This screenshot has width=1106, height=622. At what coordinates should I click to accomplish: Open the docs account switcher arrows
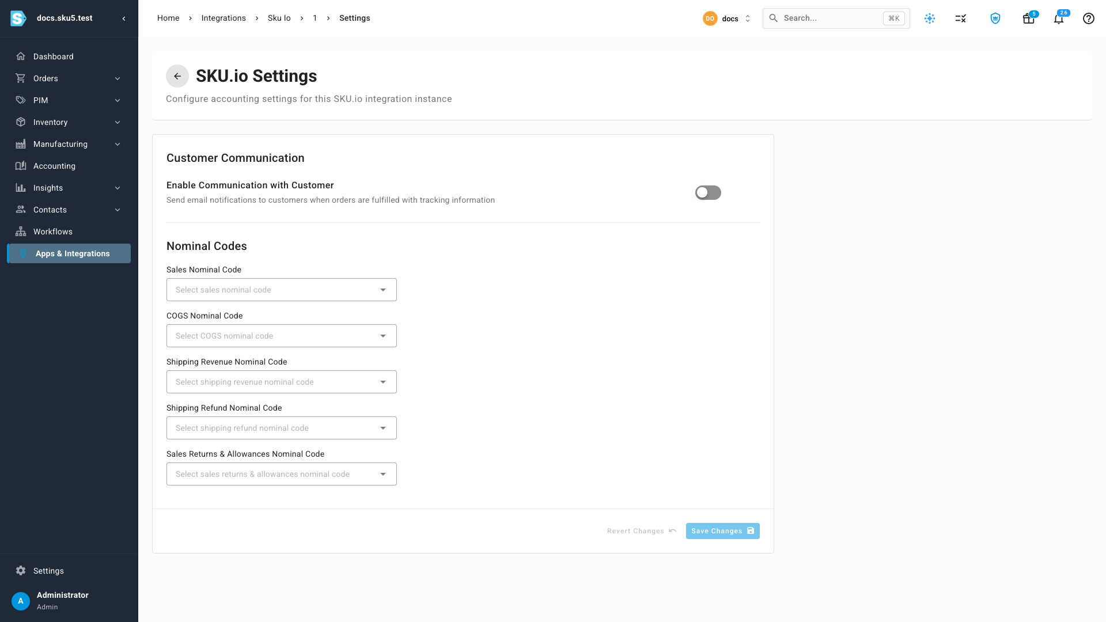(x=748, y=18)
